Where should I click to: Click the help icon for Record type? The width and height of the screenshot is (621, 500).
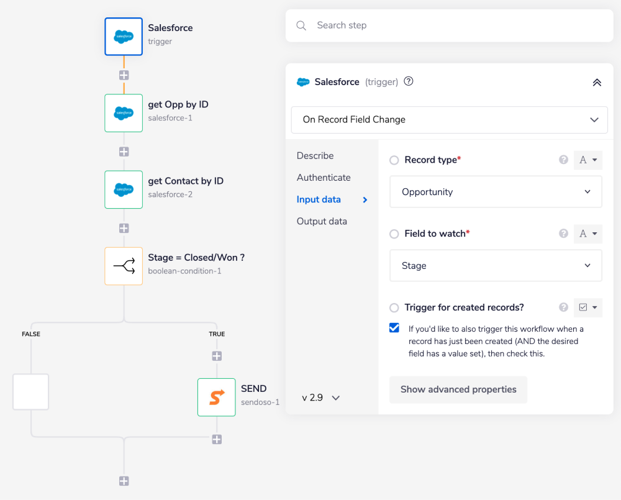563,160
